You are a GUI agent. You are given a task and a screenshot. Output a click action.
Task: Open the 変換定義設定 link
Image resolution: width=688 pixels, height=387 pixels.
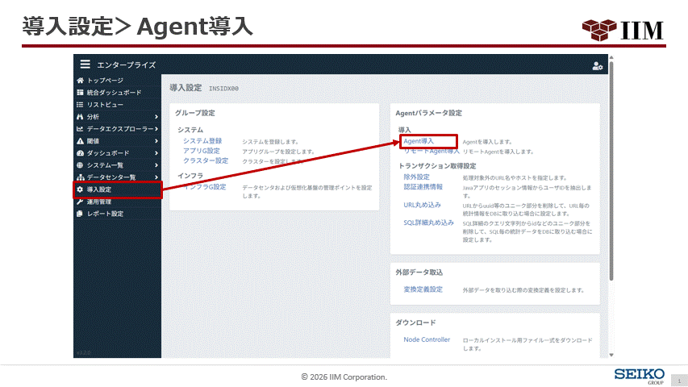[x=423, y=289]
